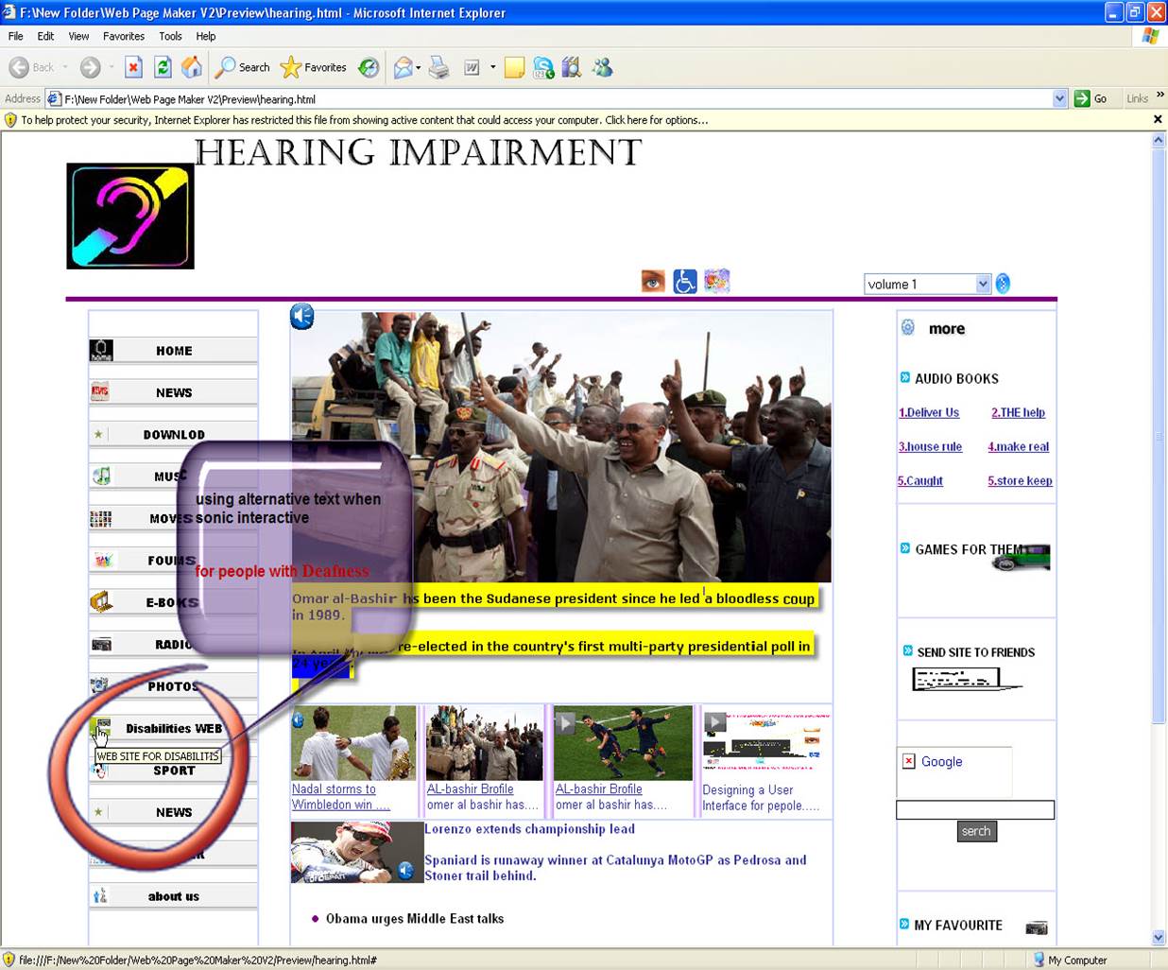This screenshot has height=970, width=1168.
Task: Click the IE Home toolbar icon
Action: click(x=192, y=67)
